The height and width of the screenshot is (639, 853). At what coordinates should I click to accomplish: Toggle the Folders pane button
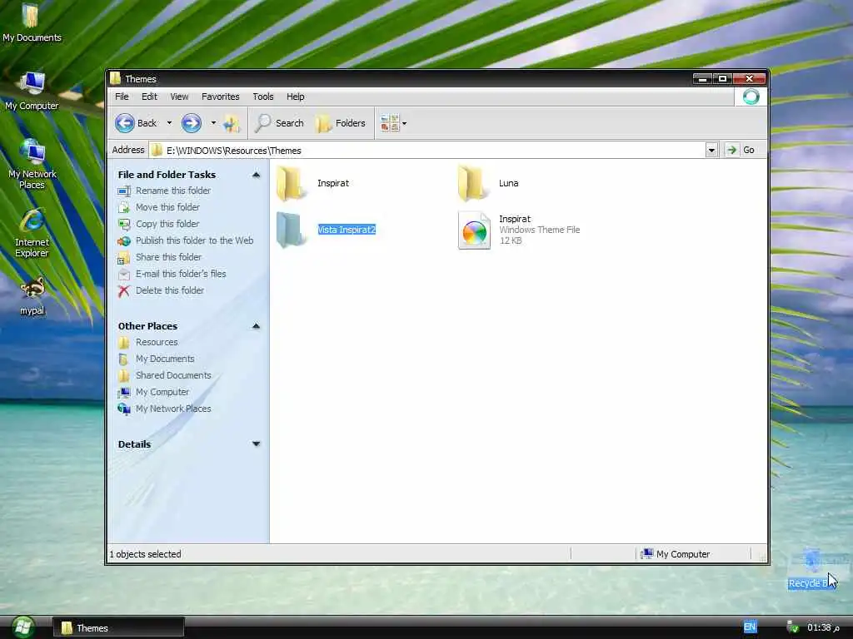tap(341, 123)
